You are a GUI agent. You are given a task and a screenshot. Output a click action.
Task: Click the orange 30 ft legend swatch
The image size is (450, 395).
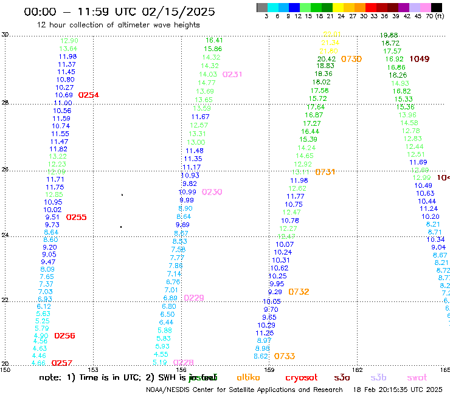[360, 7]
